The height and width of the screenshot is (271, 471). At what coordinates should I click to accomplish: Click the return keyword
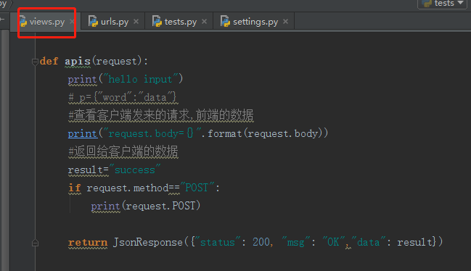pos(87,242)
